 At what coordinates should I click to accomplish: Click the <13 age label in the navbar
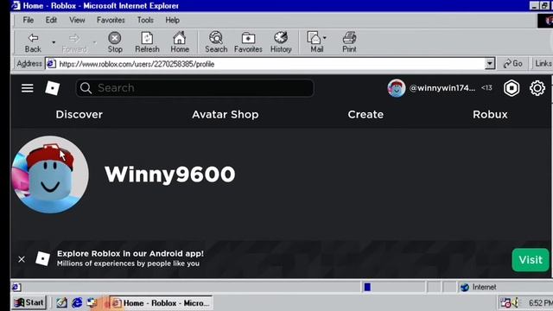pos(486,88)
